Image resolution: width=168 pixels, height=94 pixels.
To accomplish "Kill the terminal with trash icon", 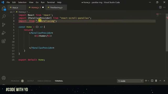I will [156, 81].
